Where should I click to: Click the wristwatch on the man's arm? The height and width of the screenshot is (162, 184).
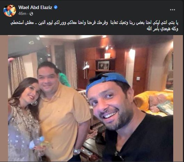point(78,152)
